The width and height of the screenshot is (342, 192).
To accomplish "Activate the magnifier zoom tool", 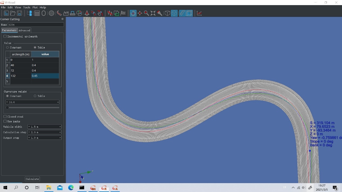I will (x=146, y=13).
